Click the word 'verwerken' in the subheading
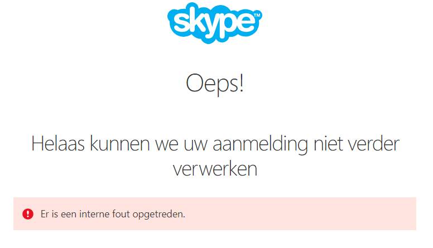Screen dimensions: 433x248 tap(215, 169)
